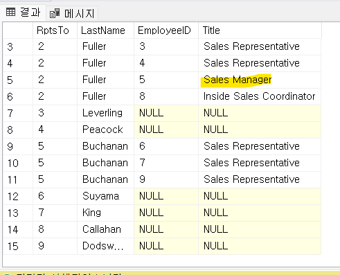Click the Leverling last name cell
This screenshot has height=275, width=340.
pyautogui.click(x=106, y=113)
